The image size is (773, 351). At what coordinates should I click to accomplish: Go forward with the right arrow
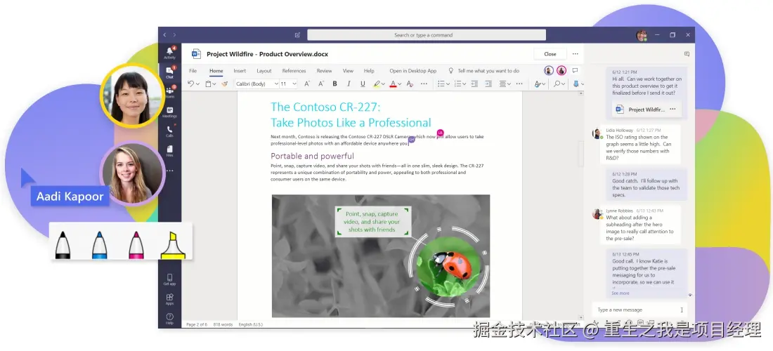tap(174, 35)
